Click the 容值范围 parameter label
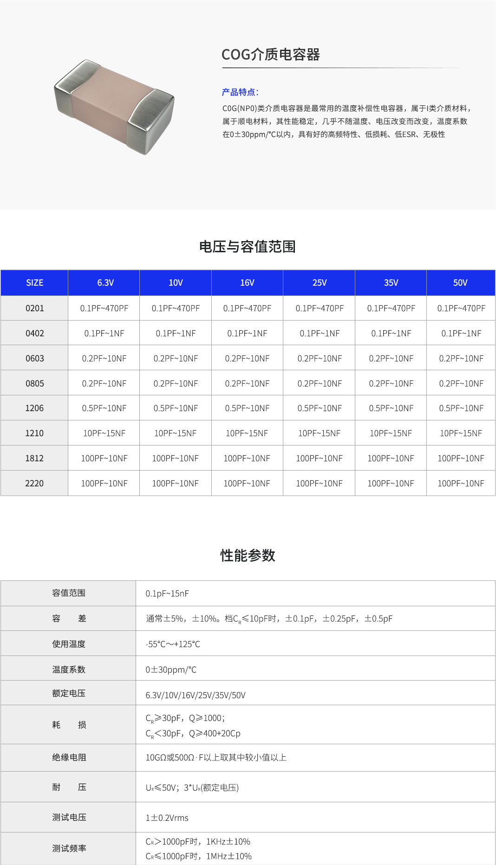The image size is (496, 865). pyautogui.click(x=69, y=593)
